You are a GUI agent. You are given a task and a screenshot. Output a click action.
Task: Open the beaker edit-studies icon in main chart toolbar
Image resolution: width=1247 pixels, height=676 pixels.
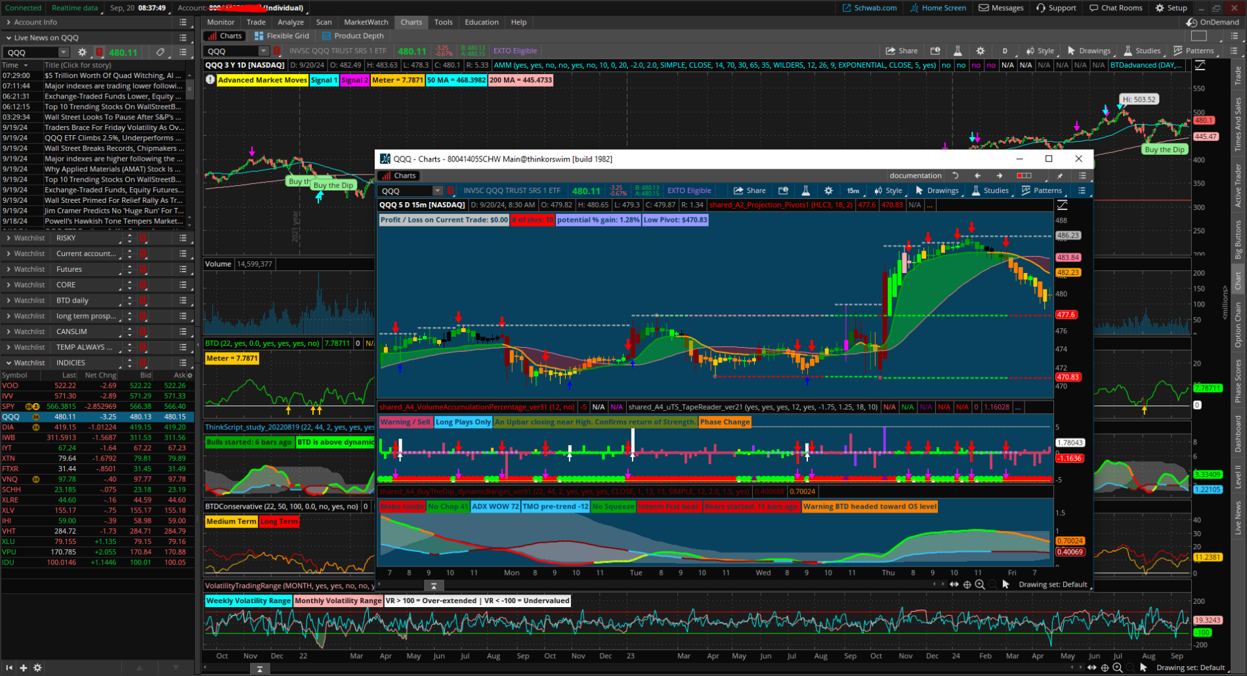click(958, 51)
